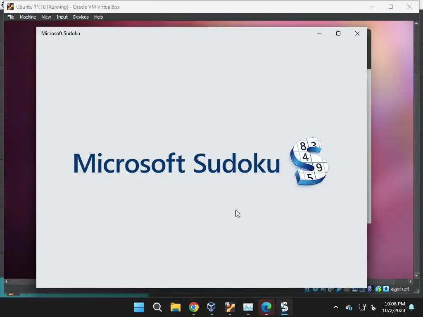This screenshot has height=317, width=423.
Task: Click the VirtualBox recording V status icon
Action: 370,289
